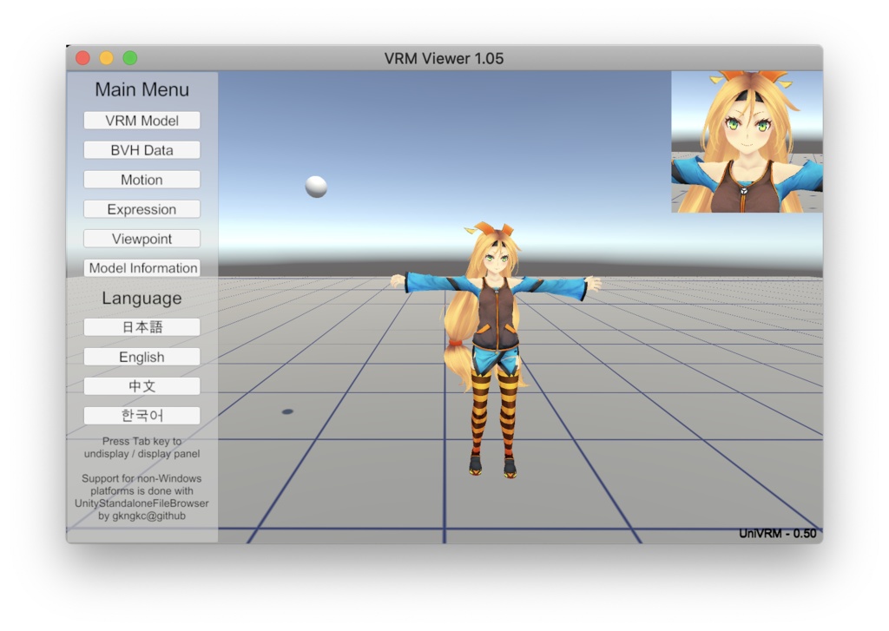
Task: Open the BVH Data loader
Action: 142,149
